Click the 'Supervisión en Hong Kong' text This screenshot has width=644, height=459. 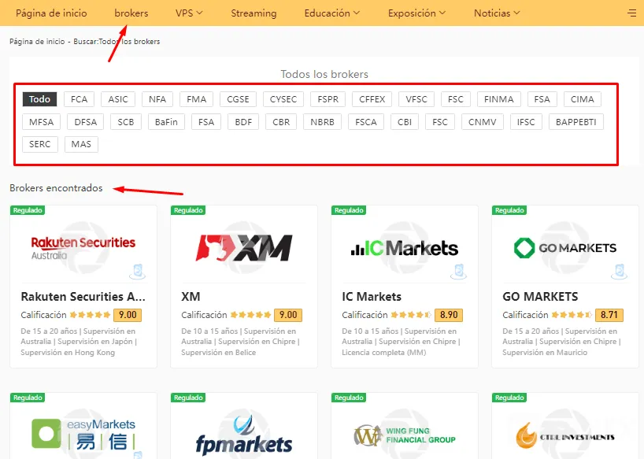point(68,352)
